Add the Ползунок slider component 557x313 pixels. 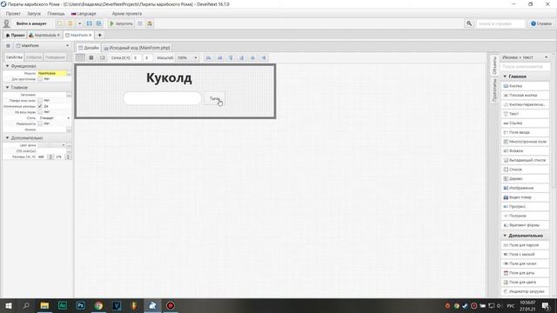525,216
